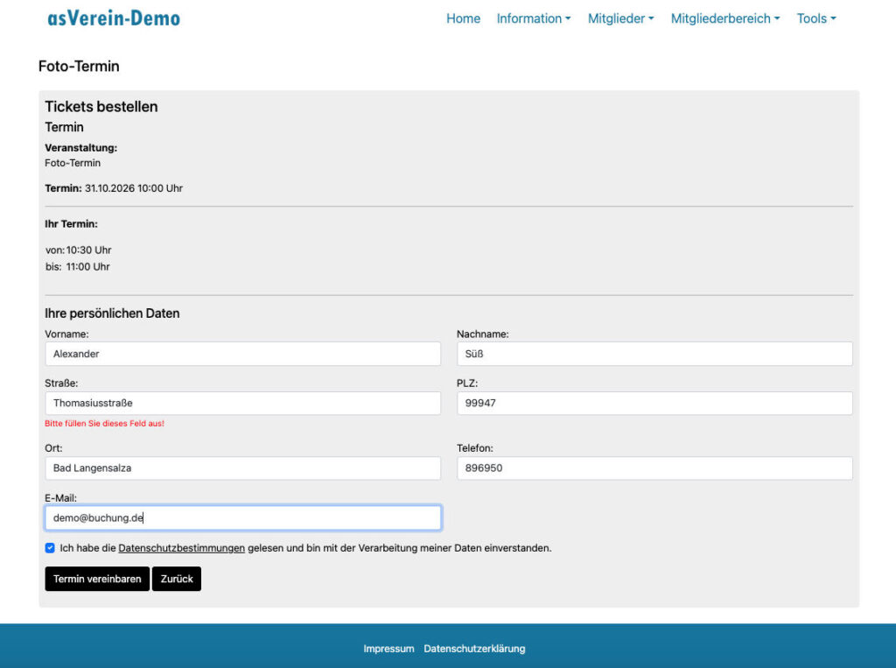Focus the Ort field with Bad Langensalza

tap(242, 468)
